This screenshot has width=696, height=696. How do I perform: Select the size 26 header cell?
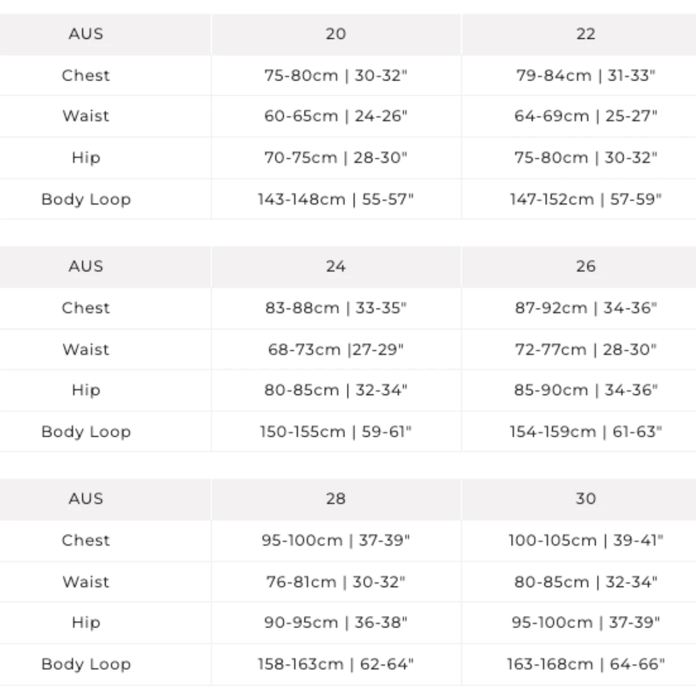(586, 266)
